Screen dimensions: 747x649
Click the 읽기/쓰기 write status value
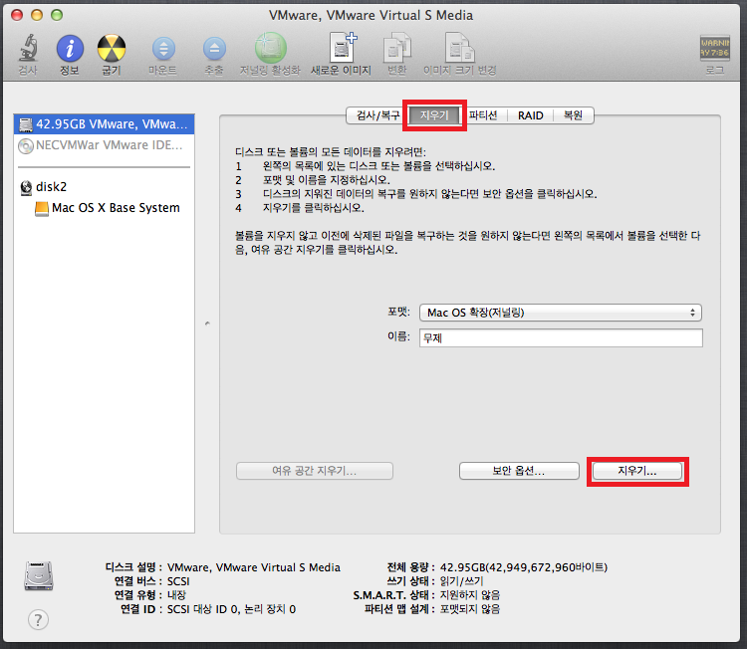461,581
